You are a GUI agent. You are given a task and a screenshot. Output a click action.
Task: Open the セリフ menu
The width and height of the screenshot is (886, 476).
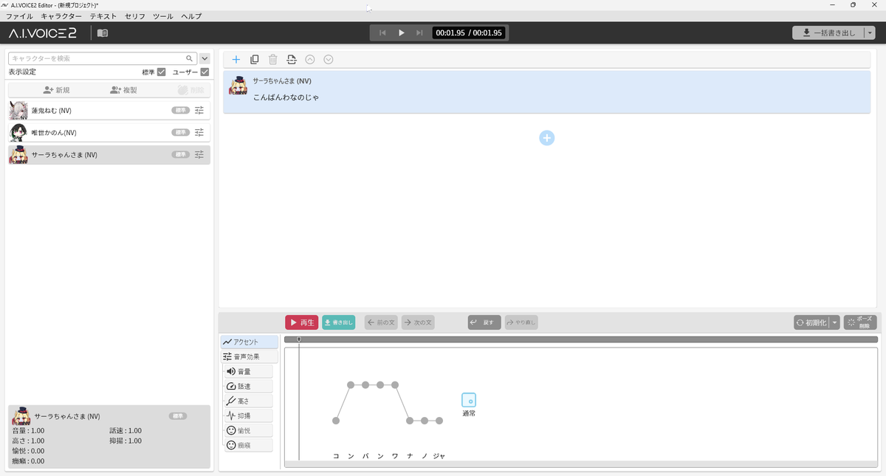(x=135, y=16)
